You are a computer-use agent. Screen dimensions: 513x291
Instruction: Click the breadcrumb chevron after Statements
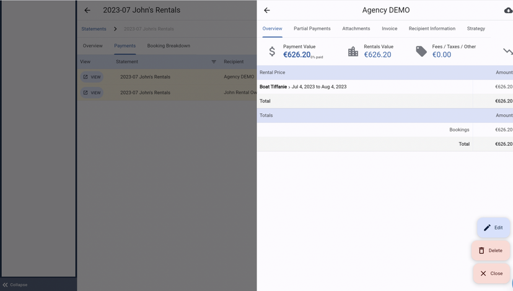[115, 29]
